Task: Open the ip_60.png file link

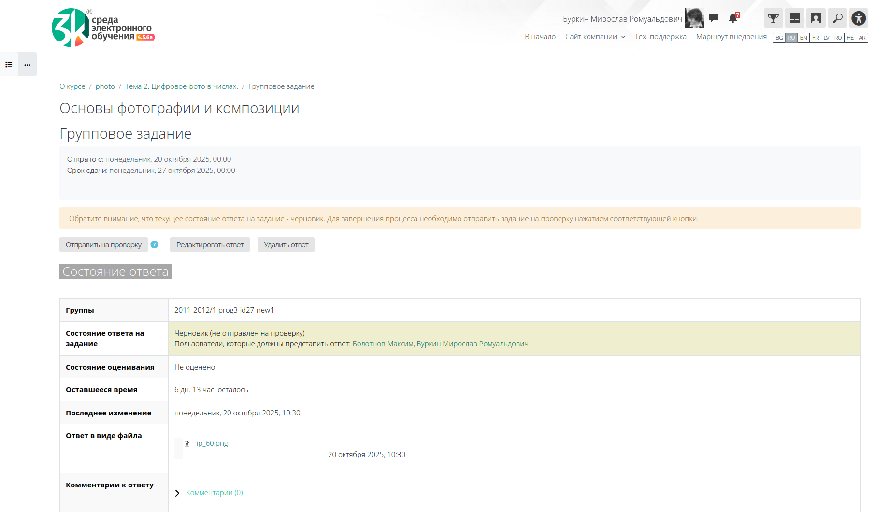Action: tap(212, 443)
